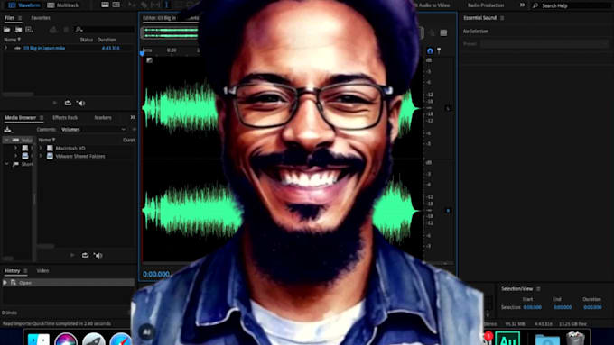Select the Macintosh HD volume
Screen dimensions: 614x345
point(70,148)
